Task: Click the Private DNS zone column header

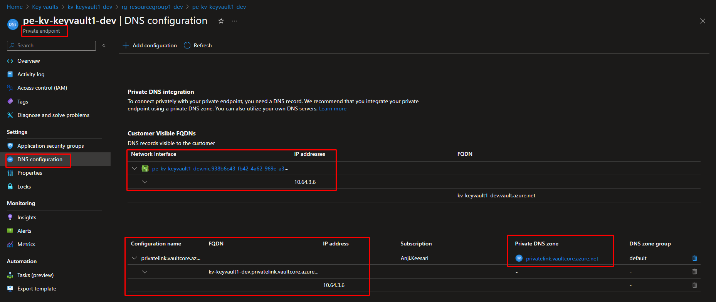Action: (536, 244)
